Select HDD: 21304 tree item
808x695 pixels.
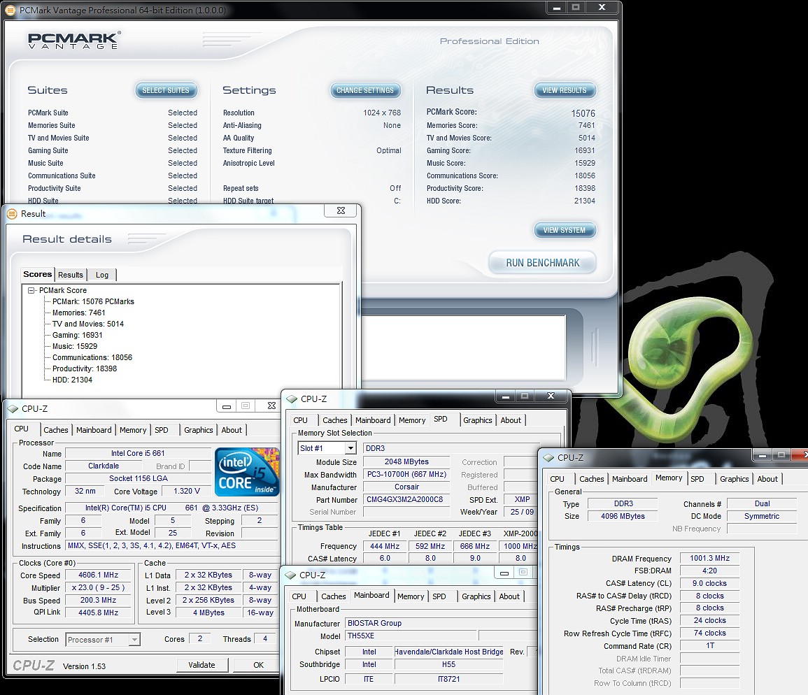72,380
